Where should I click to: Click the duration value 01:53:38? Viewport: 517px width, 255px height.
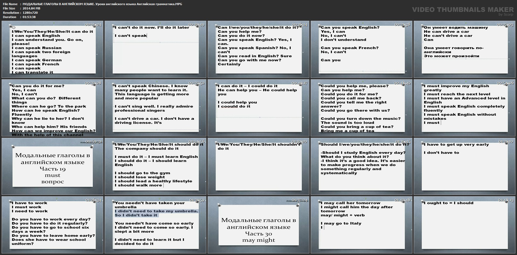[x=29, y=17]
